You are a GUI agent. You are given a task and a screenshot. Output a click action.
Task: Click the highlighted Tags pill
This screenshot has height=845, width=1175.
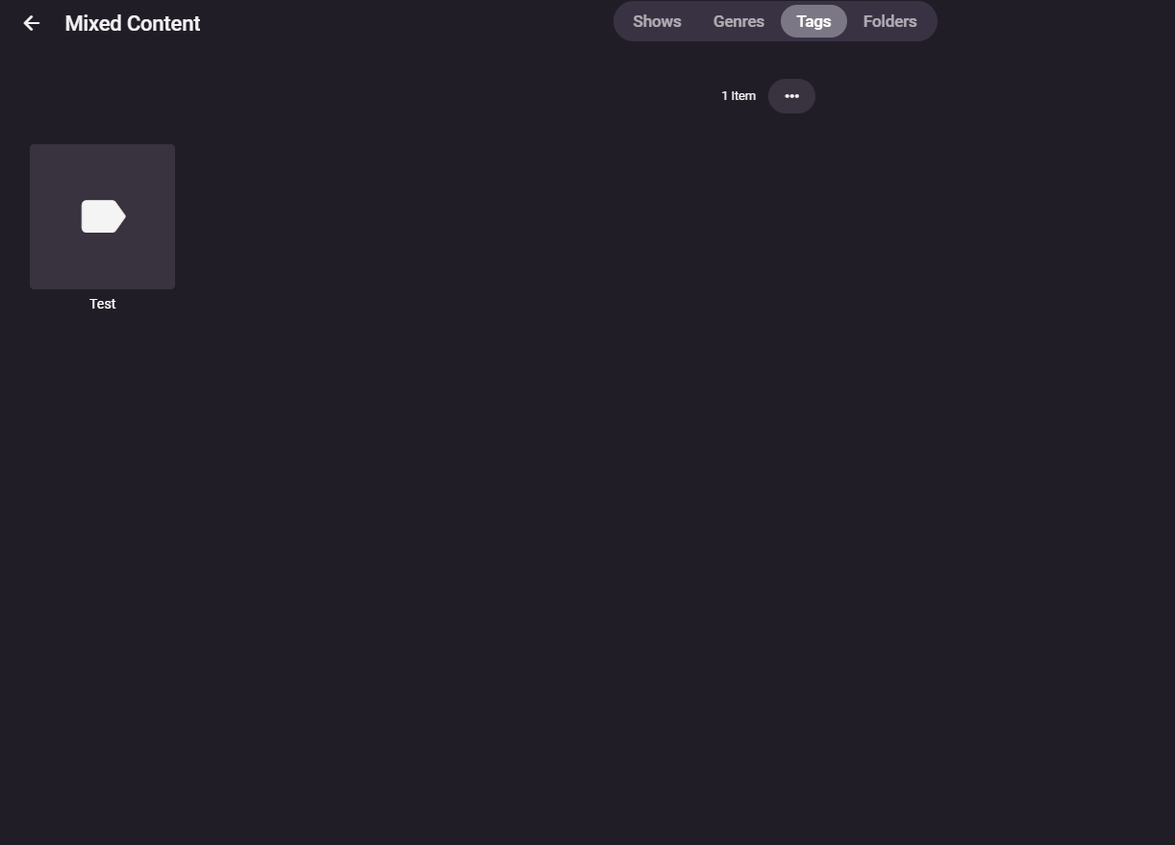pos(813,21)
